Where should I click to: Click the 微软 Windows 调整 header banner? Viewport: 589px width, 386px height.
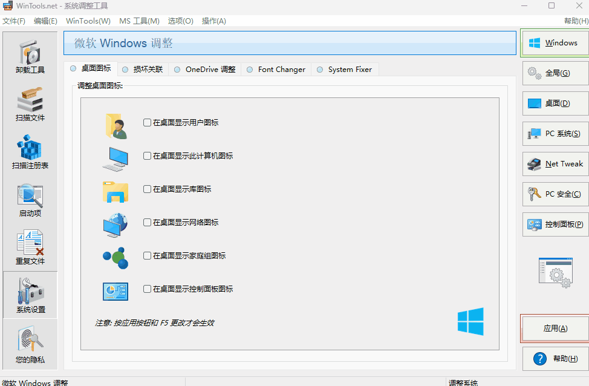[x=290, y=43]
